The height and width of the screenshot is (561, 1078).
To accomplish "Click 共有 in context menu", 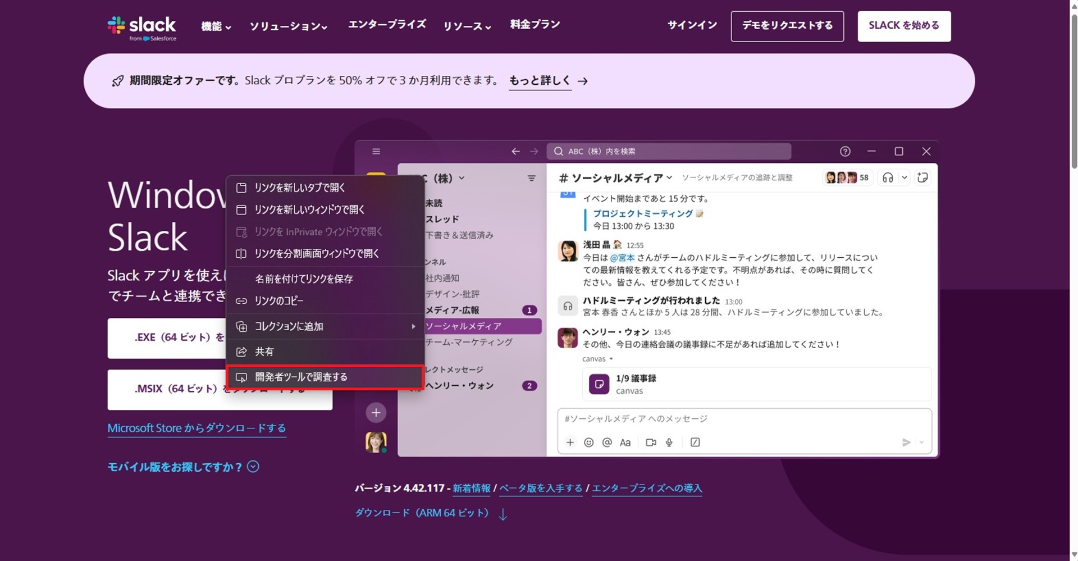I will 325,352.
